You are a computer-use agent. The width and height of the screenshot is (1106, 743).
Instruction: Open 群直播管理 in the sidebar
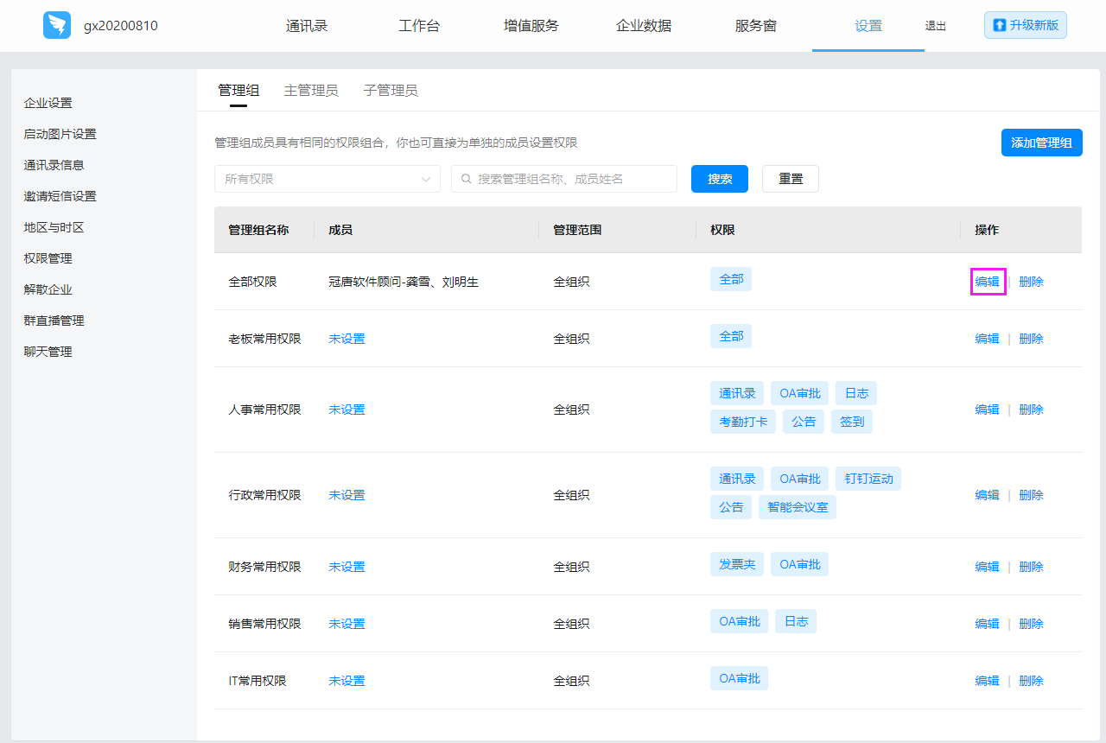[54, 321]
